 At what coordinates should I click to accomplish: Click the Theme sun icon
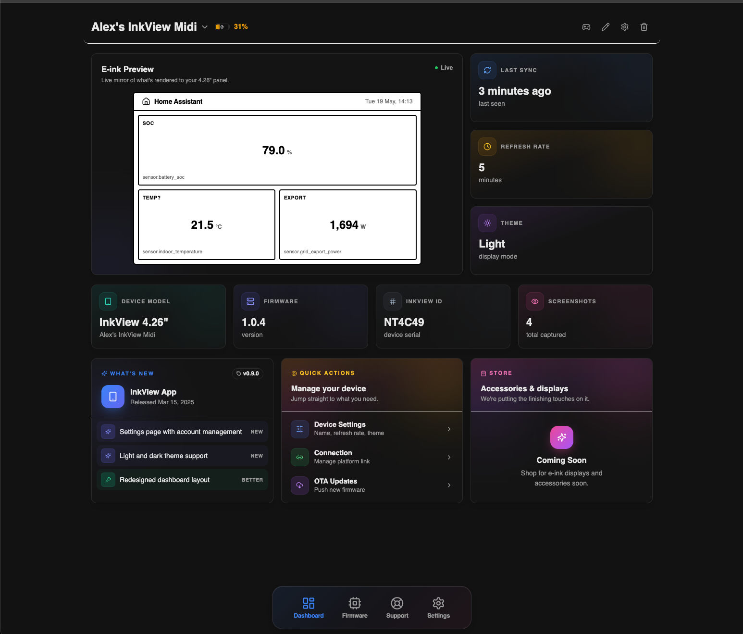coord(487,223)
